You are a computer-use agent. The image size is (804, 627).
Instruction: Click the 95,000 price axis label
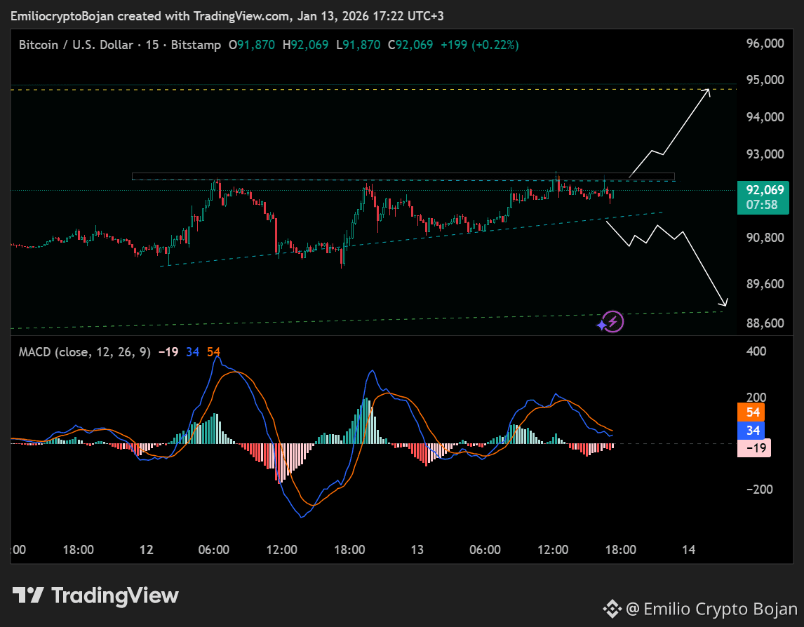[765, 80]
